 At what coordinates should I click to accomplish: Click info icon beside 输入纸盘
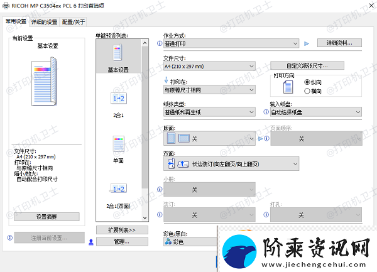(x=266, y=112)
